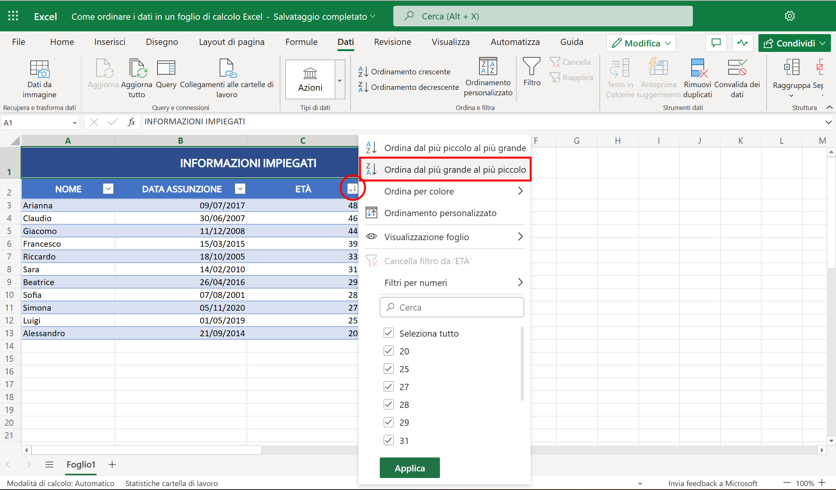The image size is (836, 490).
Task: Expand the Azioni data types dropdown
Action: click(340, 79)
